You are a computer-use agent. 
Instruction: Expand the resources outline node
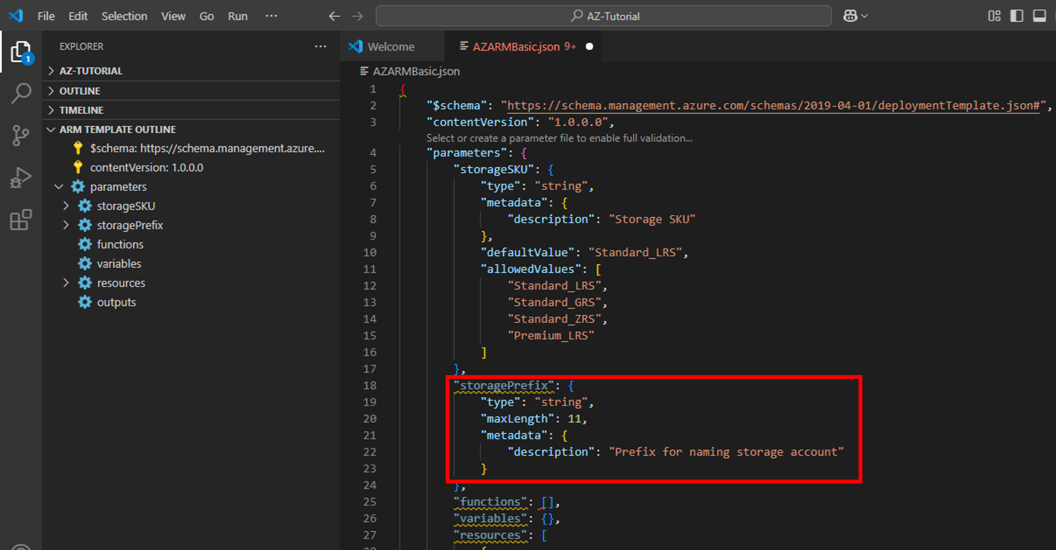(x=66, y=282)
